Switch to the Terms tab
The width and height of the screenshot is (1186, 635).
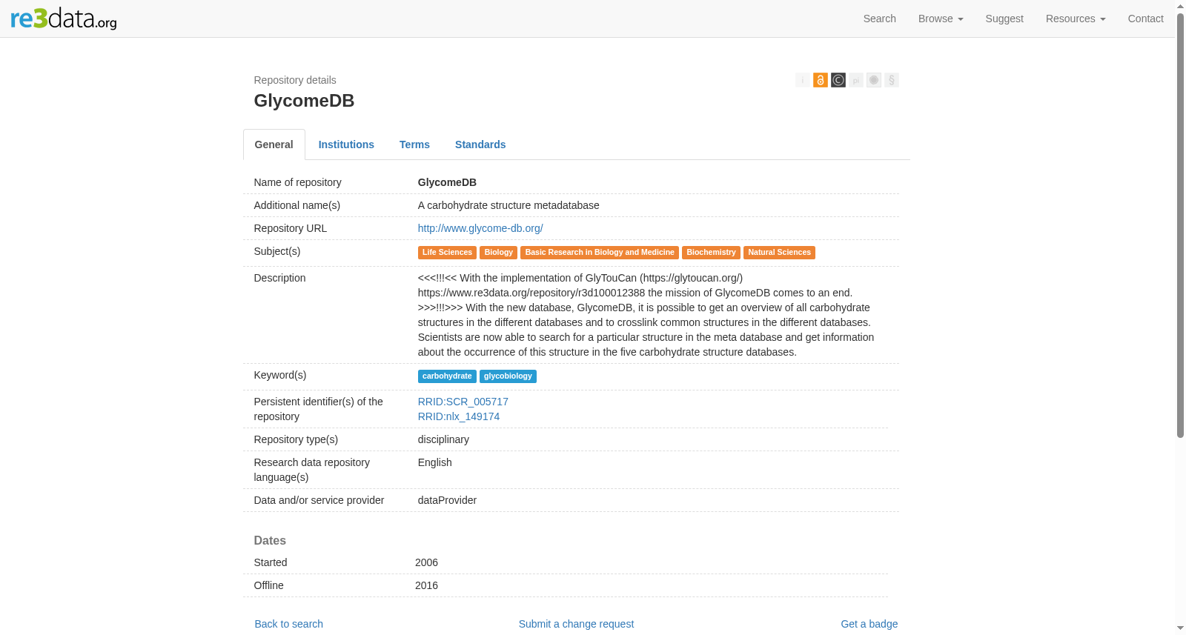pos(414,144)
